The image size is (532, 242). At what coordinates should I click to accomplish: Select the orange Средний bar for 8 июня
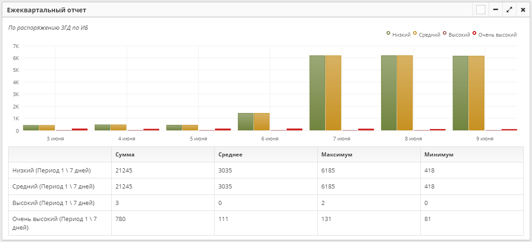405,93
